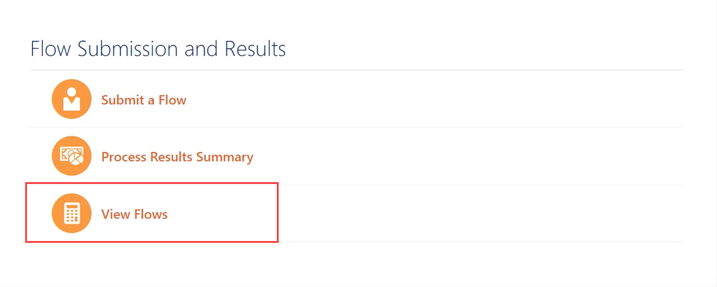The image size is (717, 287).
Task: Click the person silhouette inside the first orange circle
Action: (72, 98)
